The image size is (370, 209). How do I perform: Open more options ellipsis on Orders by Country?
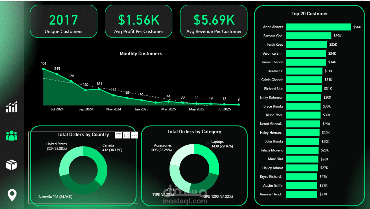(x=135, y=135)
